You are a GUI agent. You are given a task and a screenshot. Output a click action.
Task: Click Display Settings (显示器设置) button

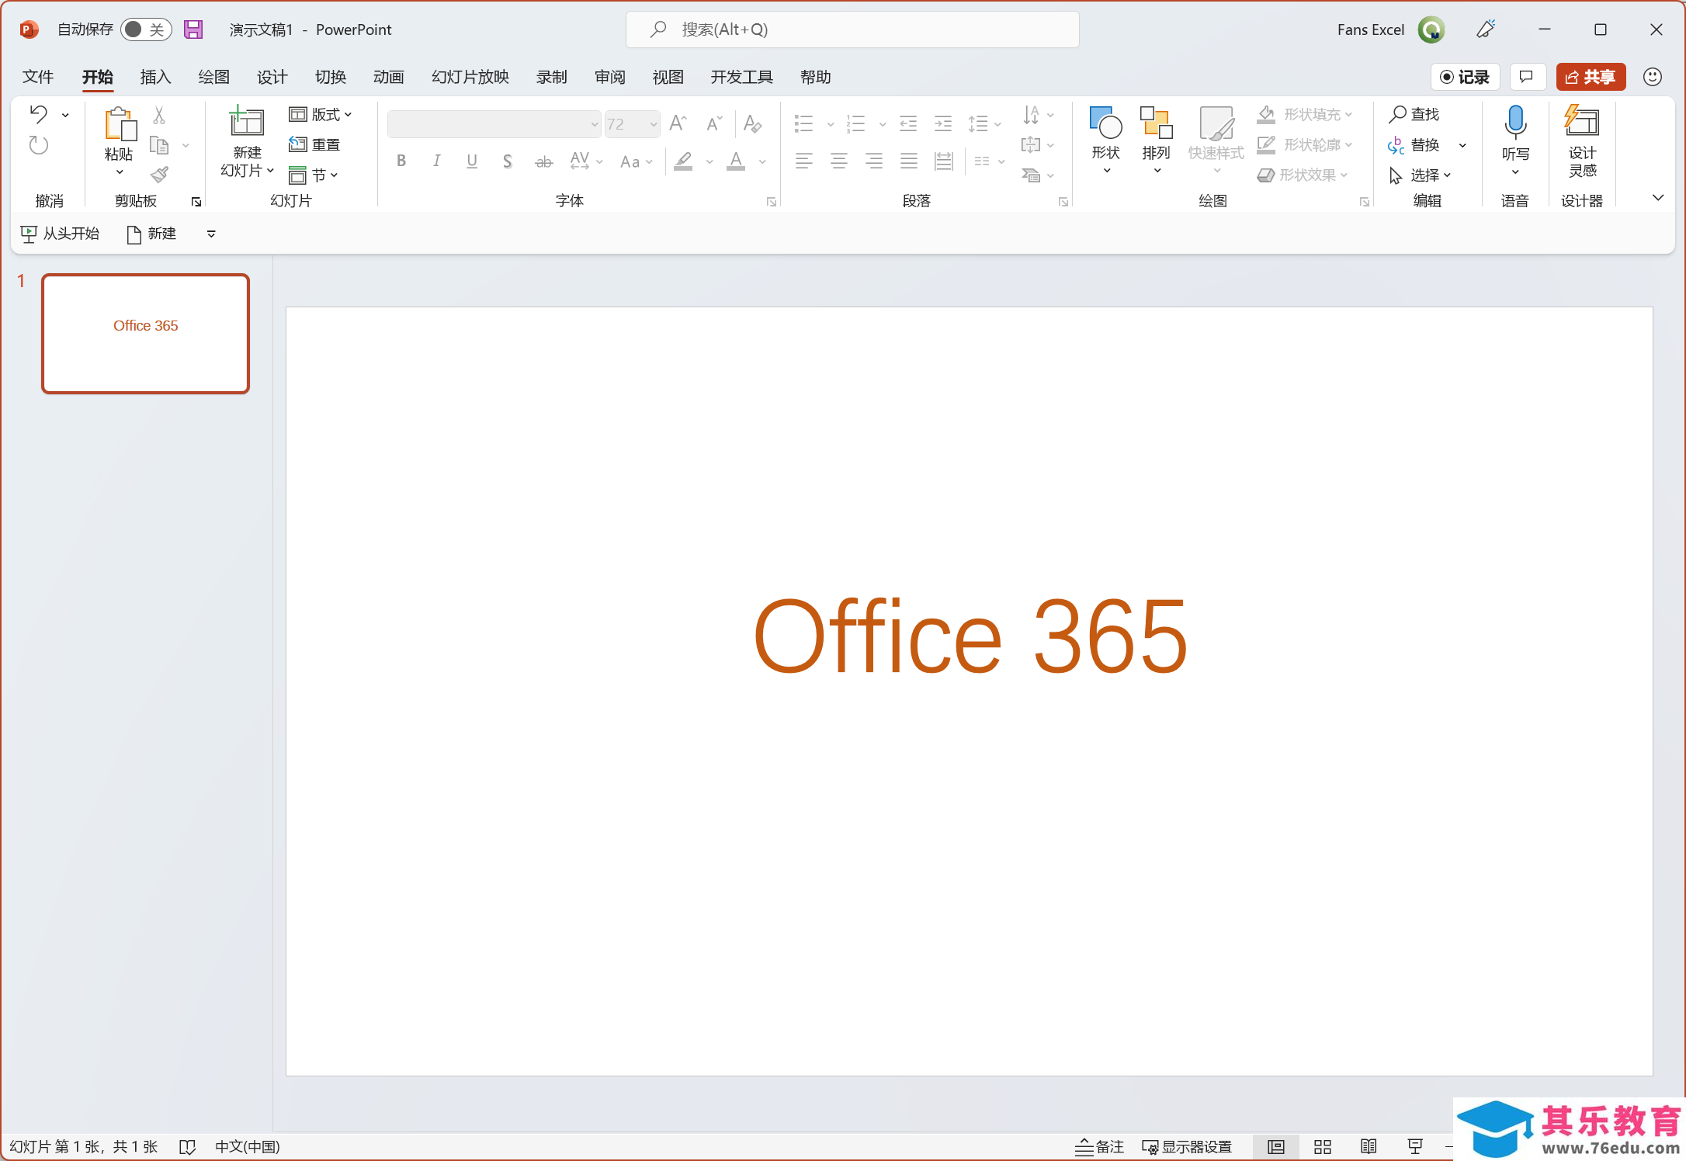pyautogui.click(x=1187, y=1146)
